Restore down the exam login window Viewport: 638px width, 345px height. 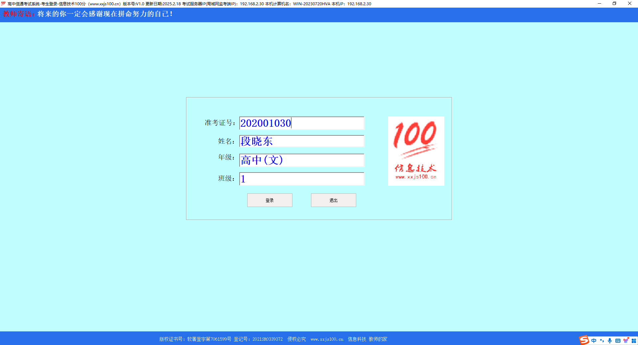(x=614, y=4)
